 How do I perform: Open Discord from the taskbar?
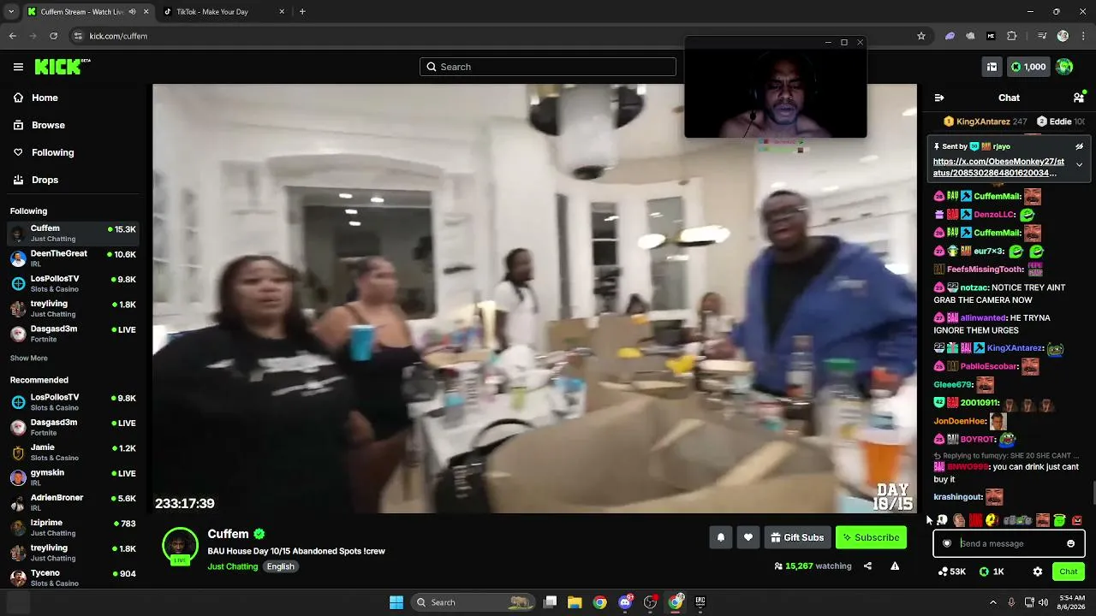[625, 602]
